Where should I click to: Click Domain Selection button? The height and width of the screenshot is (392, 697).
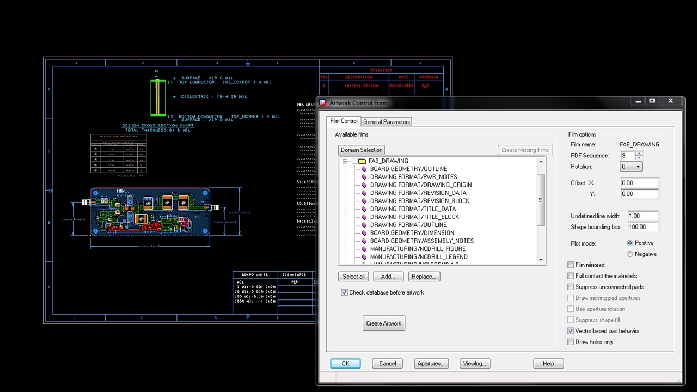(362, 150)
